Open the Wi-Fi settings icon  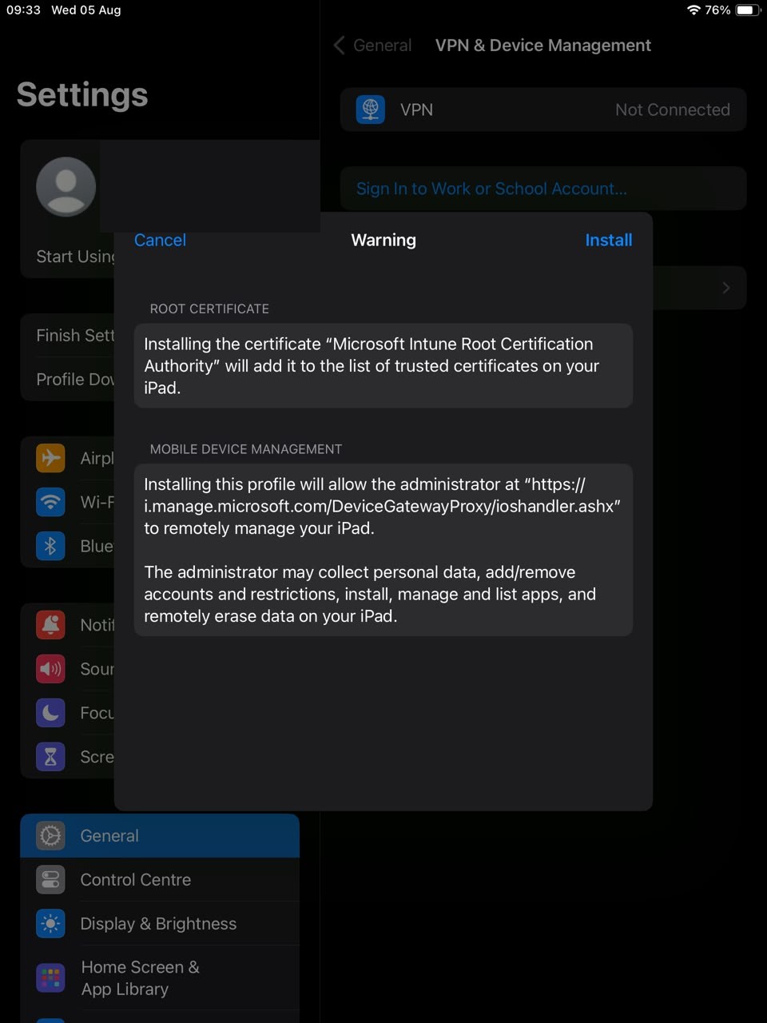click(50, 502)
